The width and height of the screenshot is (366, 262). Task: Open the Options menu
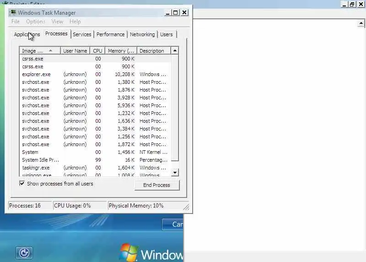pos(35,22)
